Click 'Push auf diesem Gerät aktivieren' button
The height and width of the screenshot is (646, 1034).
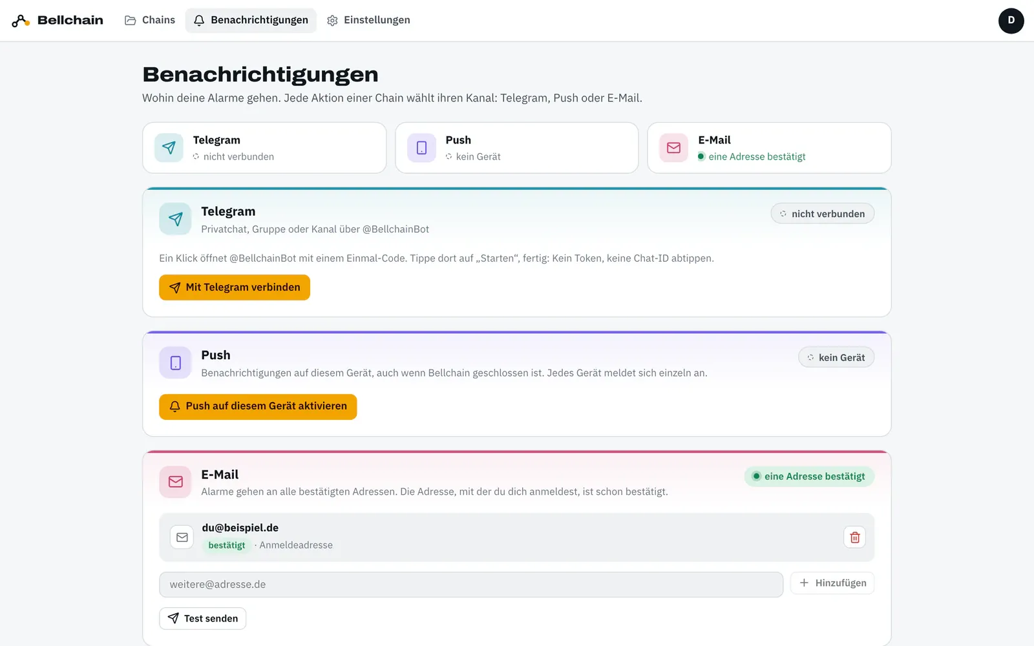tap(258, 406)
